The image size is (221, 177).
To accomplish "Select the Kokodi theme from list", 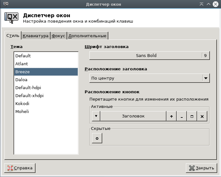I will 22,103.
